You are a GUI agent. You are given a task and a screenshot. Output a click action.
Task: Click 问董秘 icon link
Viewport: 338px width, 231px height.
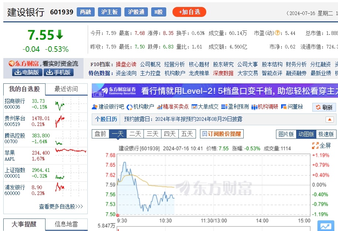pos(284,107)
